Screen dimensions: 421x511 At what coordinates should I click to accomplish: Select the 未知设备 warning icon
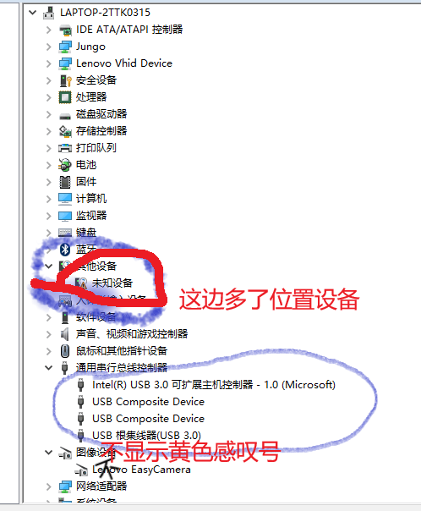point(81,283)
